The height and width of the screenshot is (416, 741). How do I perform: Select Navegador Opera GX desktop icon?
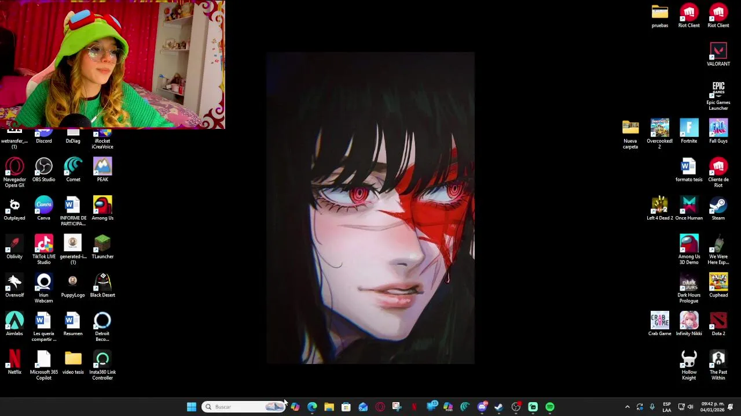[x=14, y=173]
